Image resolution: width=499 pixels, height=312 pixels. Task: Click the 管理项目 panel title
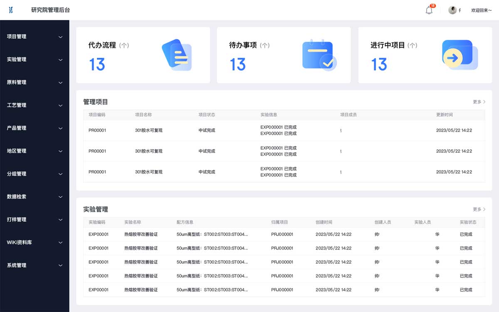coord(96,102)
